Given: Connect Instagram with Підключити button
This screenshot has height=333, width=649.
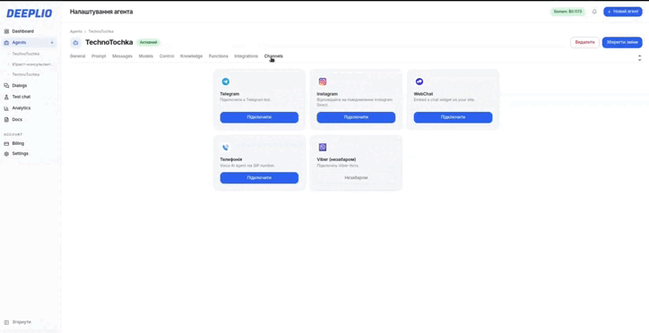Looking at the screenshot, I should point(356,117).
